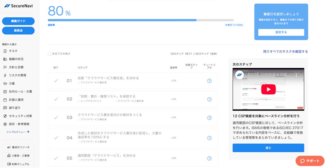Open tutorial help icon for step 03
Viewport: 325px width, 168px height.
coord(209,118)
